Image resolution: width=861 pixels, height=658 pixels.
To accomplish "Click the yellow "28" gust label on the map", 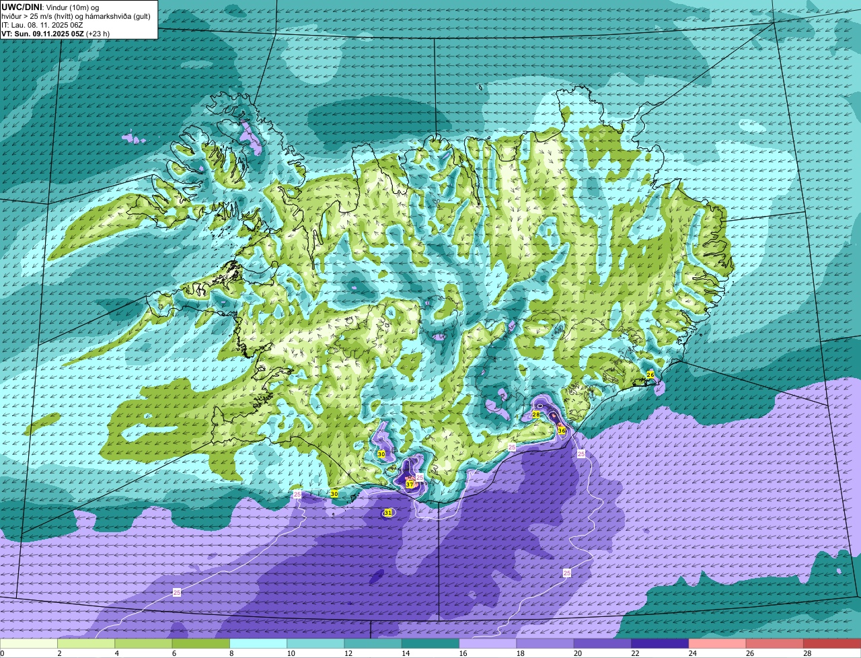I will (536, 414).
